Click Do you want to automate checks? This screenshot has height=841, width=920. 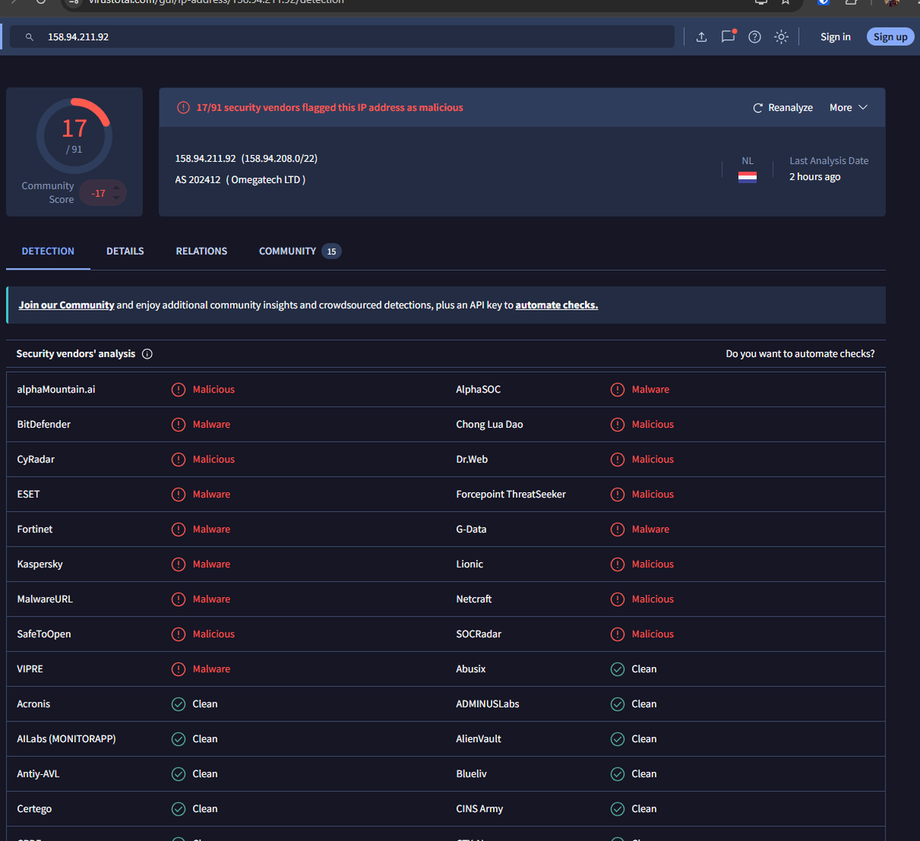(800, 353)
